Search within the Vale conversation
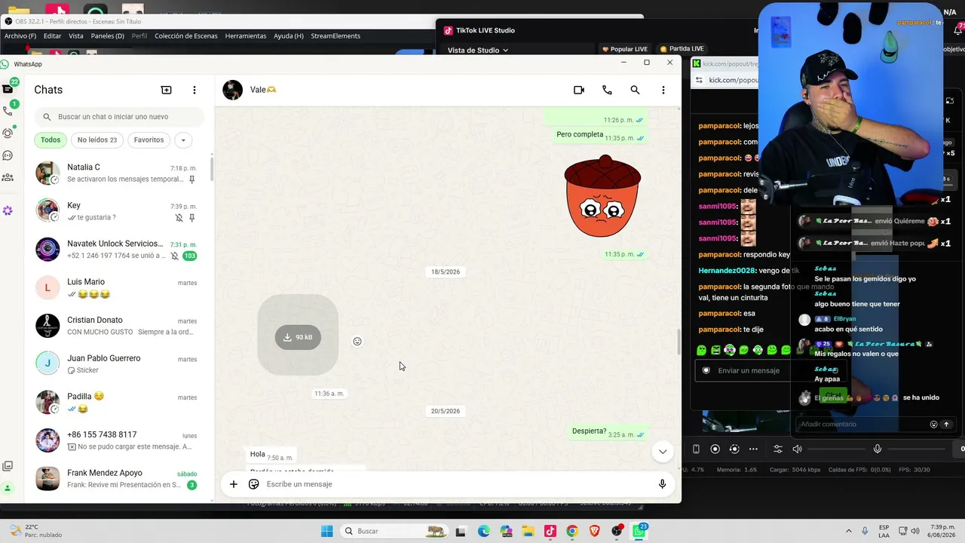The width and height of the screenshot is (965, 543). [x=635, y=90]
